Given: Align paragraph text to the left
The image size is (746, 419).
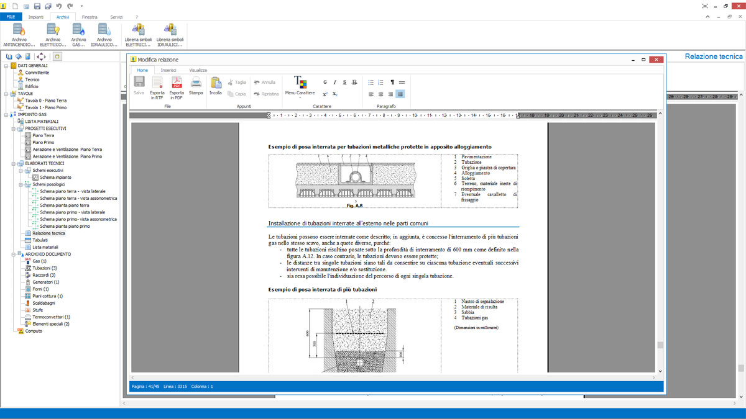Looking at the screenshot, I should coord(371,94).
